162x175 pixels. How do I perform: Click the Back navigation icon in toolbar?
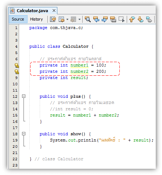point(61,19)
